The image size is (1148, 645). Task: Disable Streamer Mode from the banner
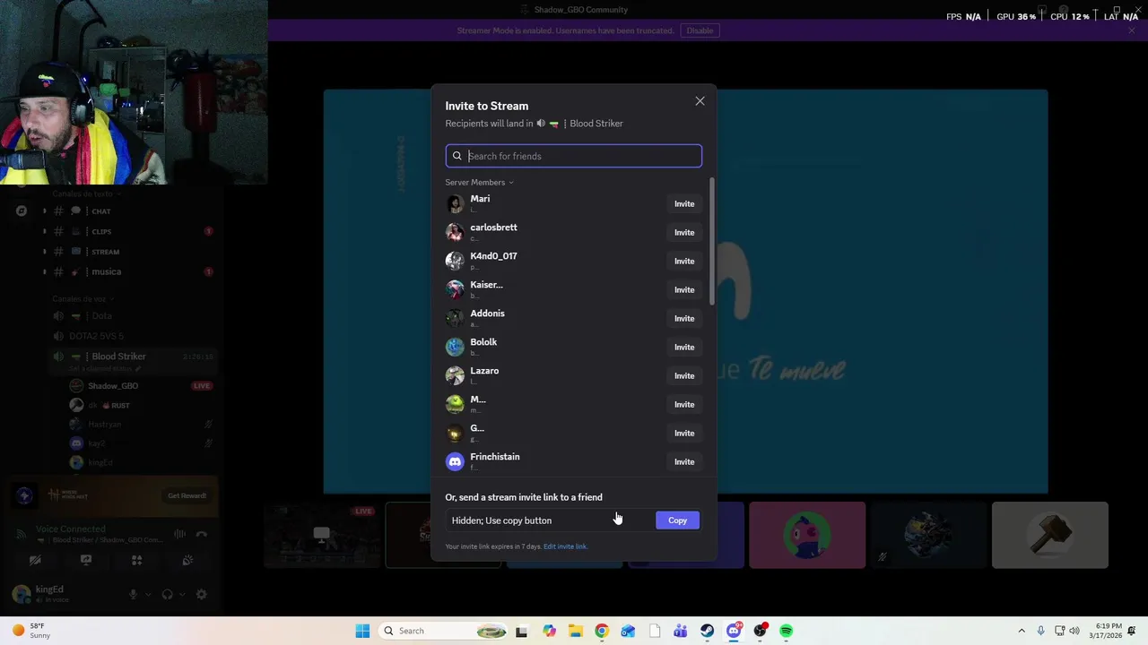pyautogui.click(x=700, y=30)
